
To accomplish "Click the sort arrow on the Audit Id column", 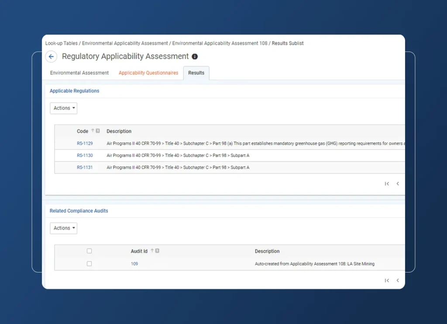I will pos(151,251).
